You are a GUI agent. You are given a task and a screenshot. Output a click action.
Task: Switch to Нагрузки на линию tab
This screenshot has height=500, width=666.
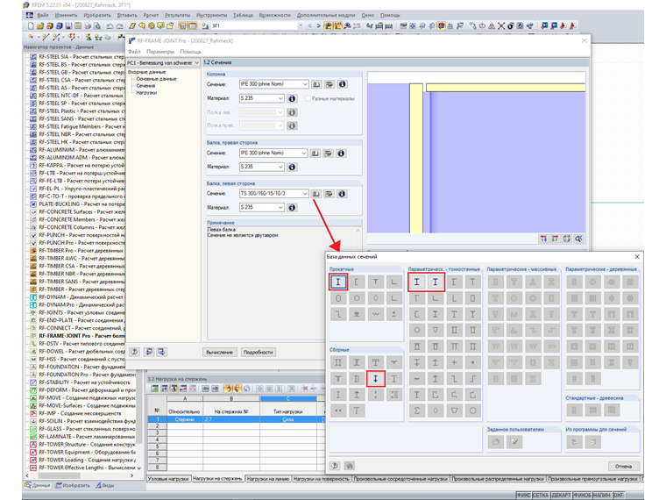[x=268, y=479]
